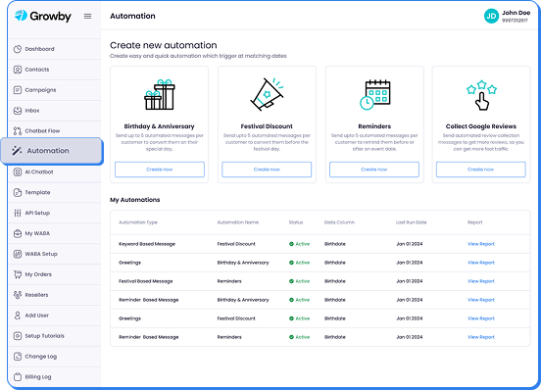Click Report column header
The width and height of the screenshot is (541, 390).
(474, 222)
